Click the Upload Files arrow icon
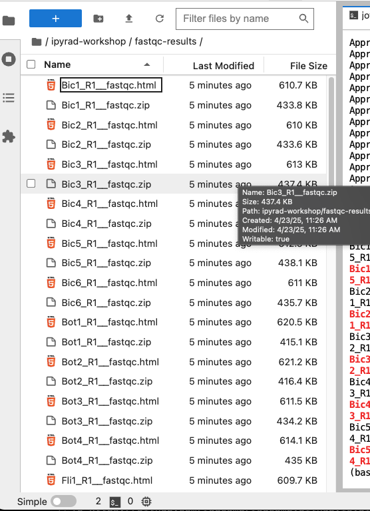This screenshot has height=511, width=370. click(x=128, y=19)
